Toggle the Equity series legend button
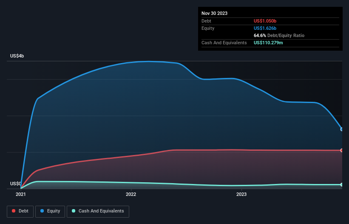 coord(50,211)
